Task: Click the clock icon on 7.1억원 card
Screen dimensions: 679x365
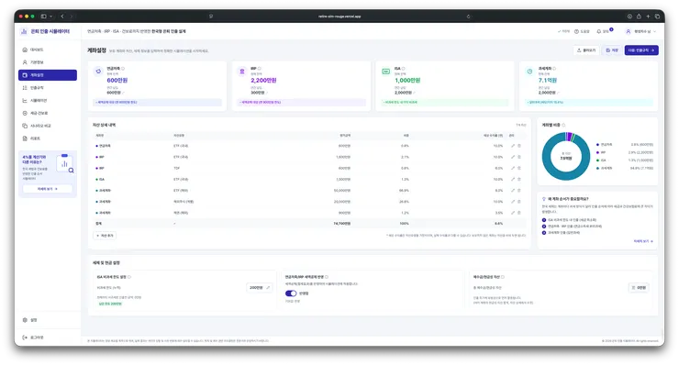Action: (529, 72)
